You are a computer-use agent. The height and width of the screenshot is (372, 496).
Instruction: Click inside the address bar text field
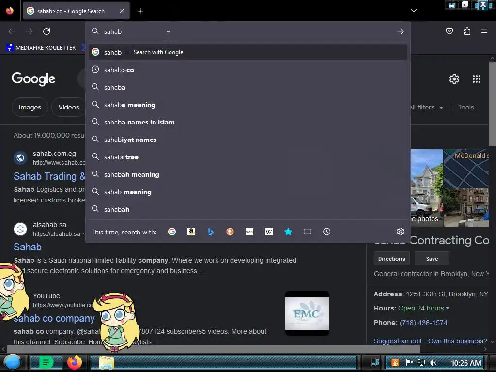point(248,31)
